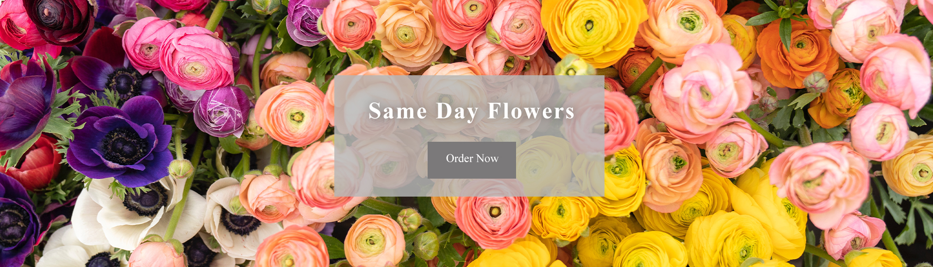Click the large yellow ranunculus at top
933x267 pixels.
tap(590, 29)
